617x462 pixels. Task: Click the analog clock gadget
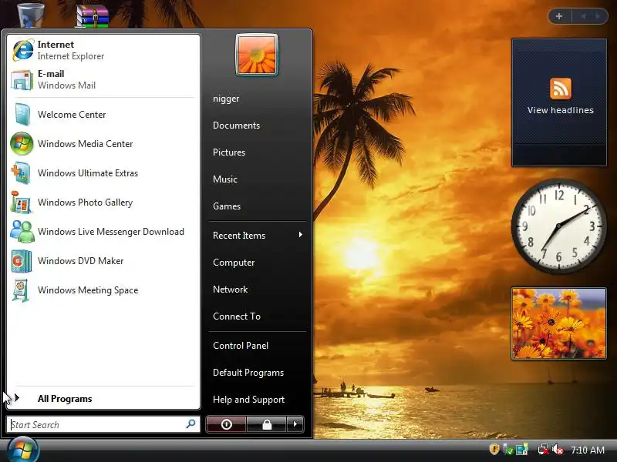coord(558,226)
